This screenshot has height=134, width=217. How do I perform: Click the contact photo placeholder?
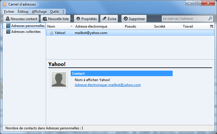click(59, 79)
